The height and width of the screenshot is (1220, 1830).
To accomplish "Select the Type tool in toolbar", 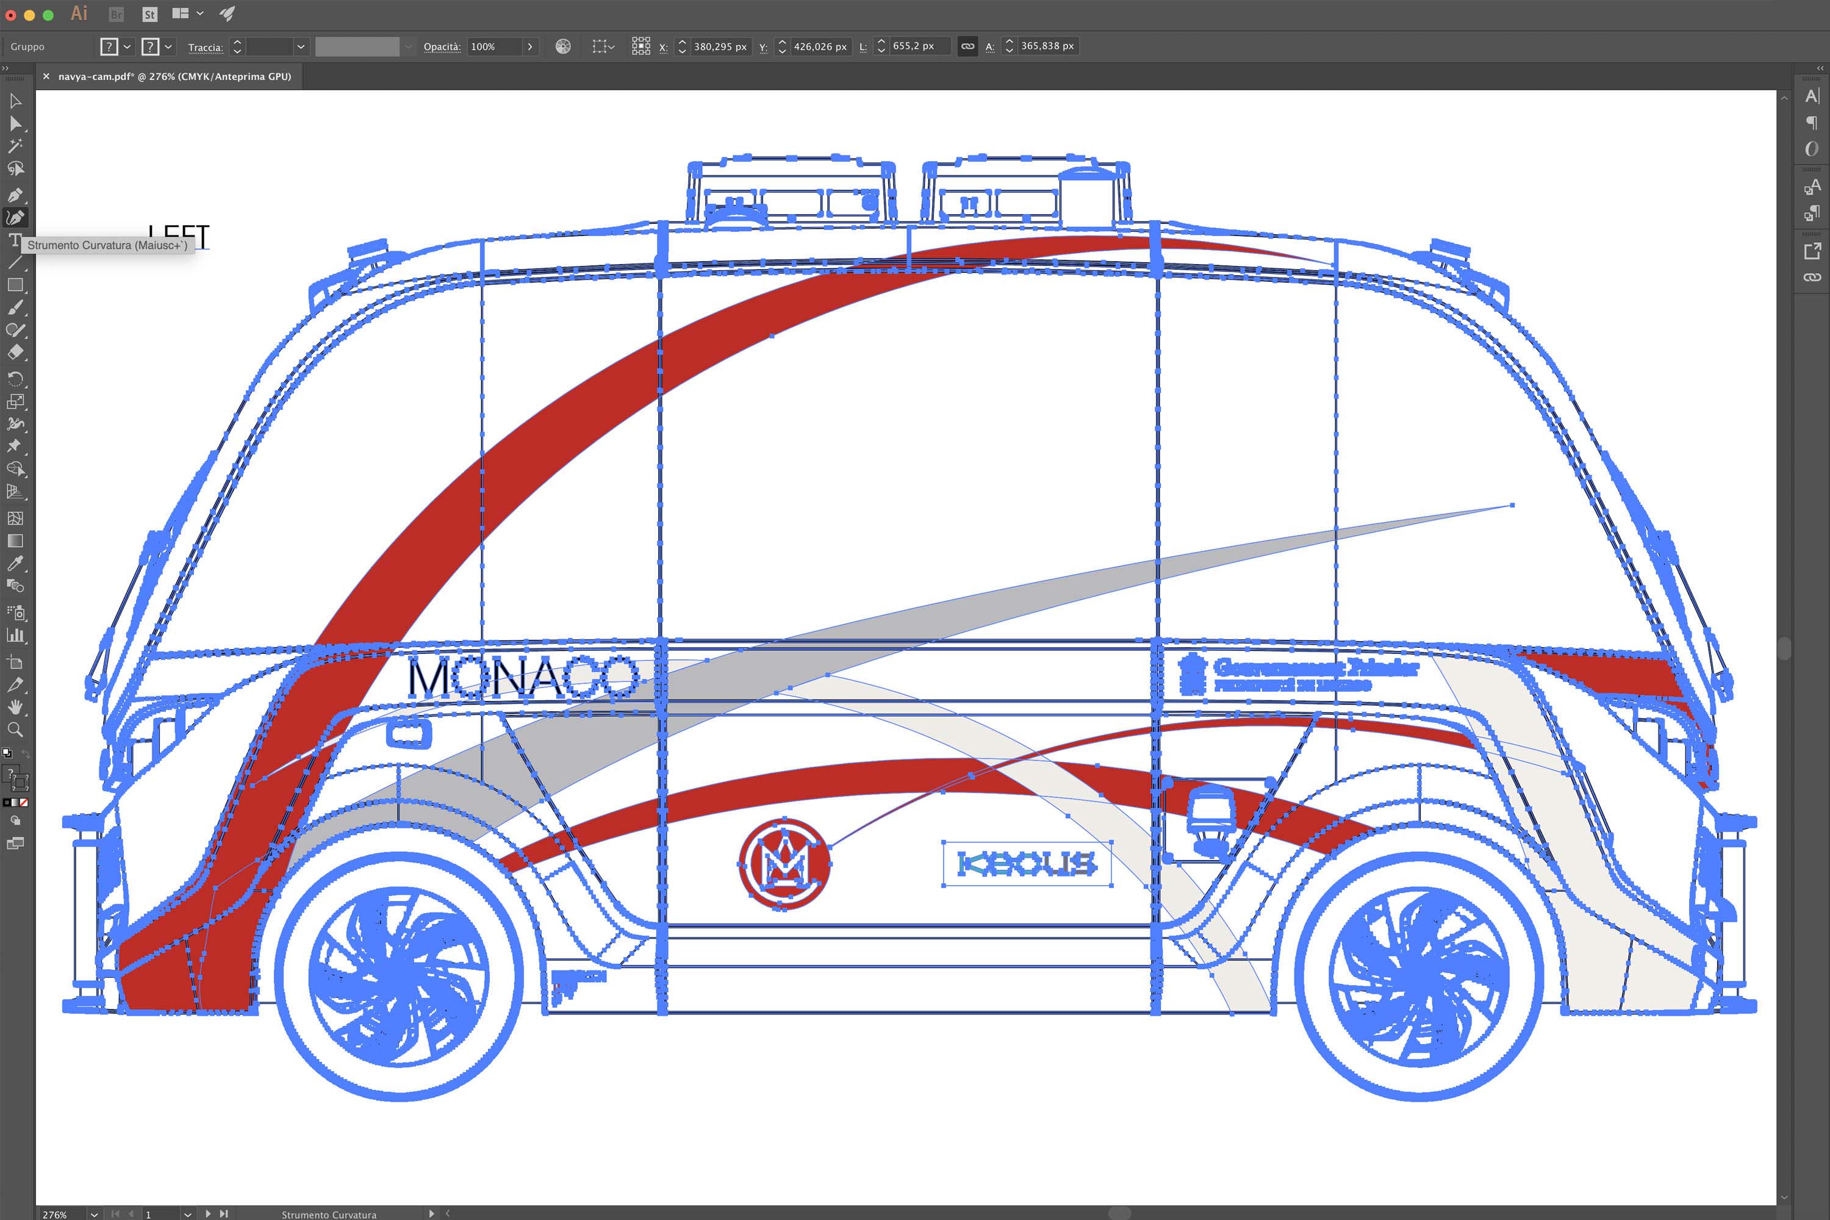I will tap(14, 240).
